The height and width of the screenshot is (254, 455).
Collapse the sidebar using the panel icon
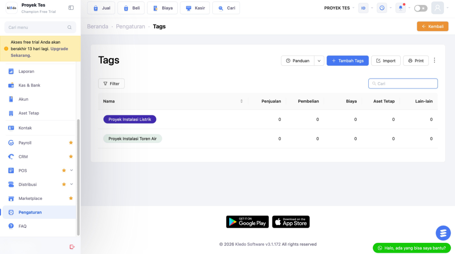click(x=71, y=8)
